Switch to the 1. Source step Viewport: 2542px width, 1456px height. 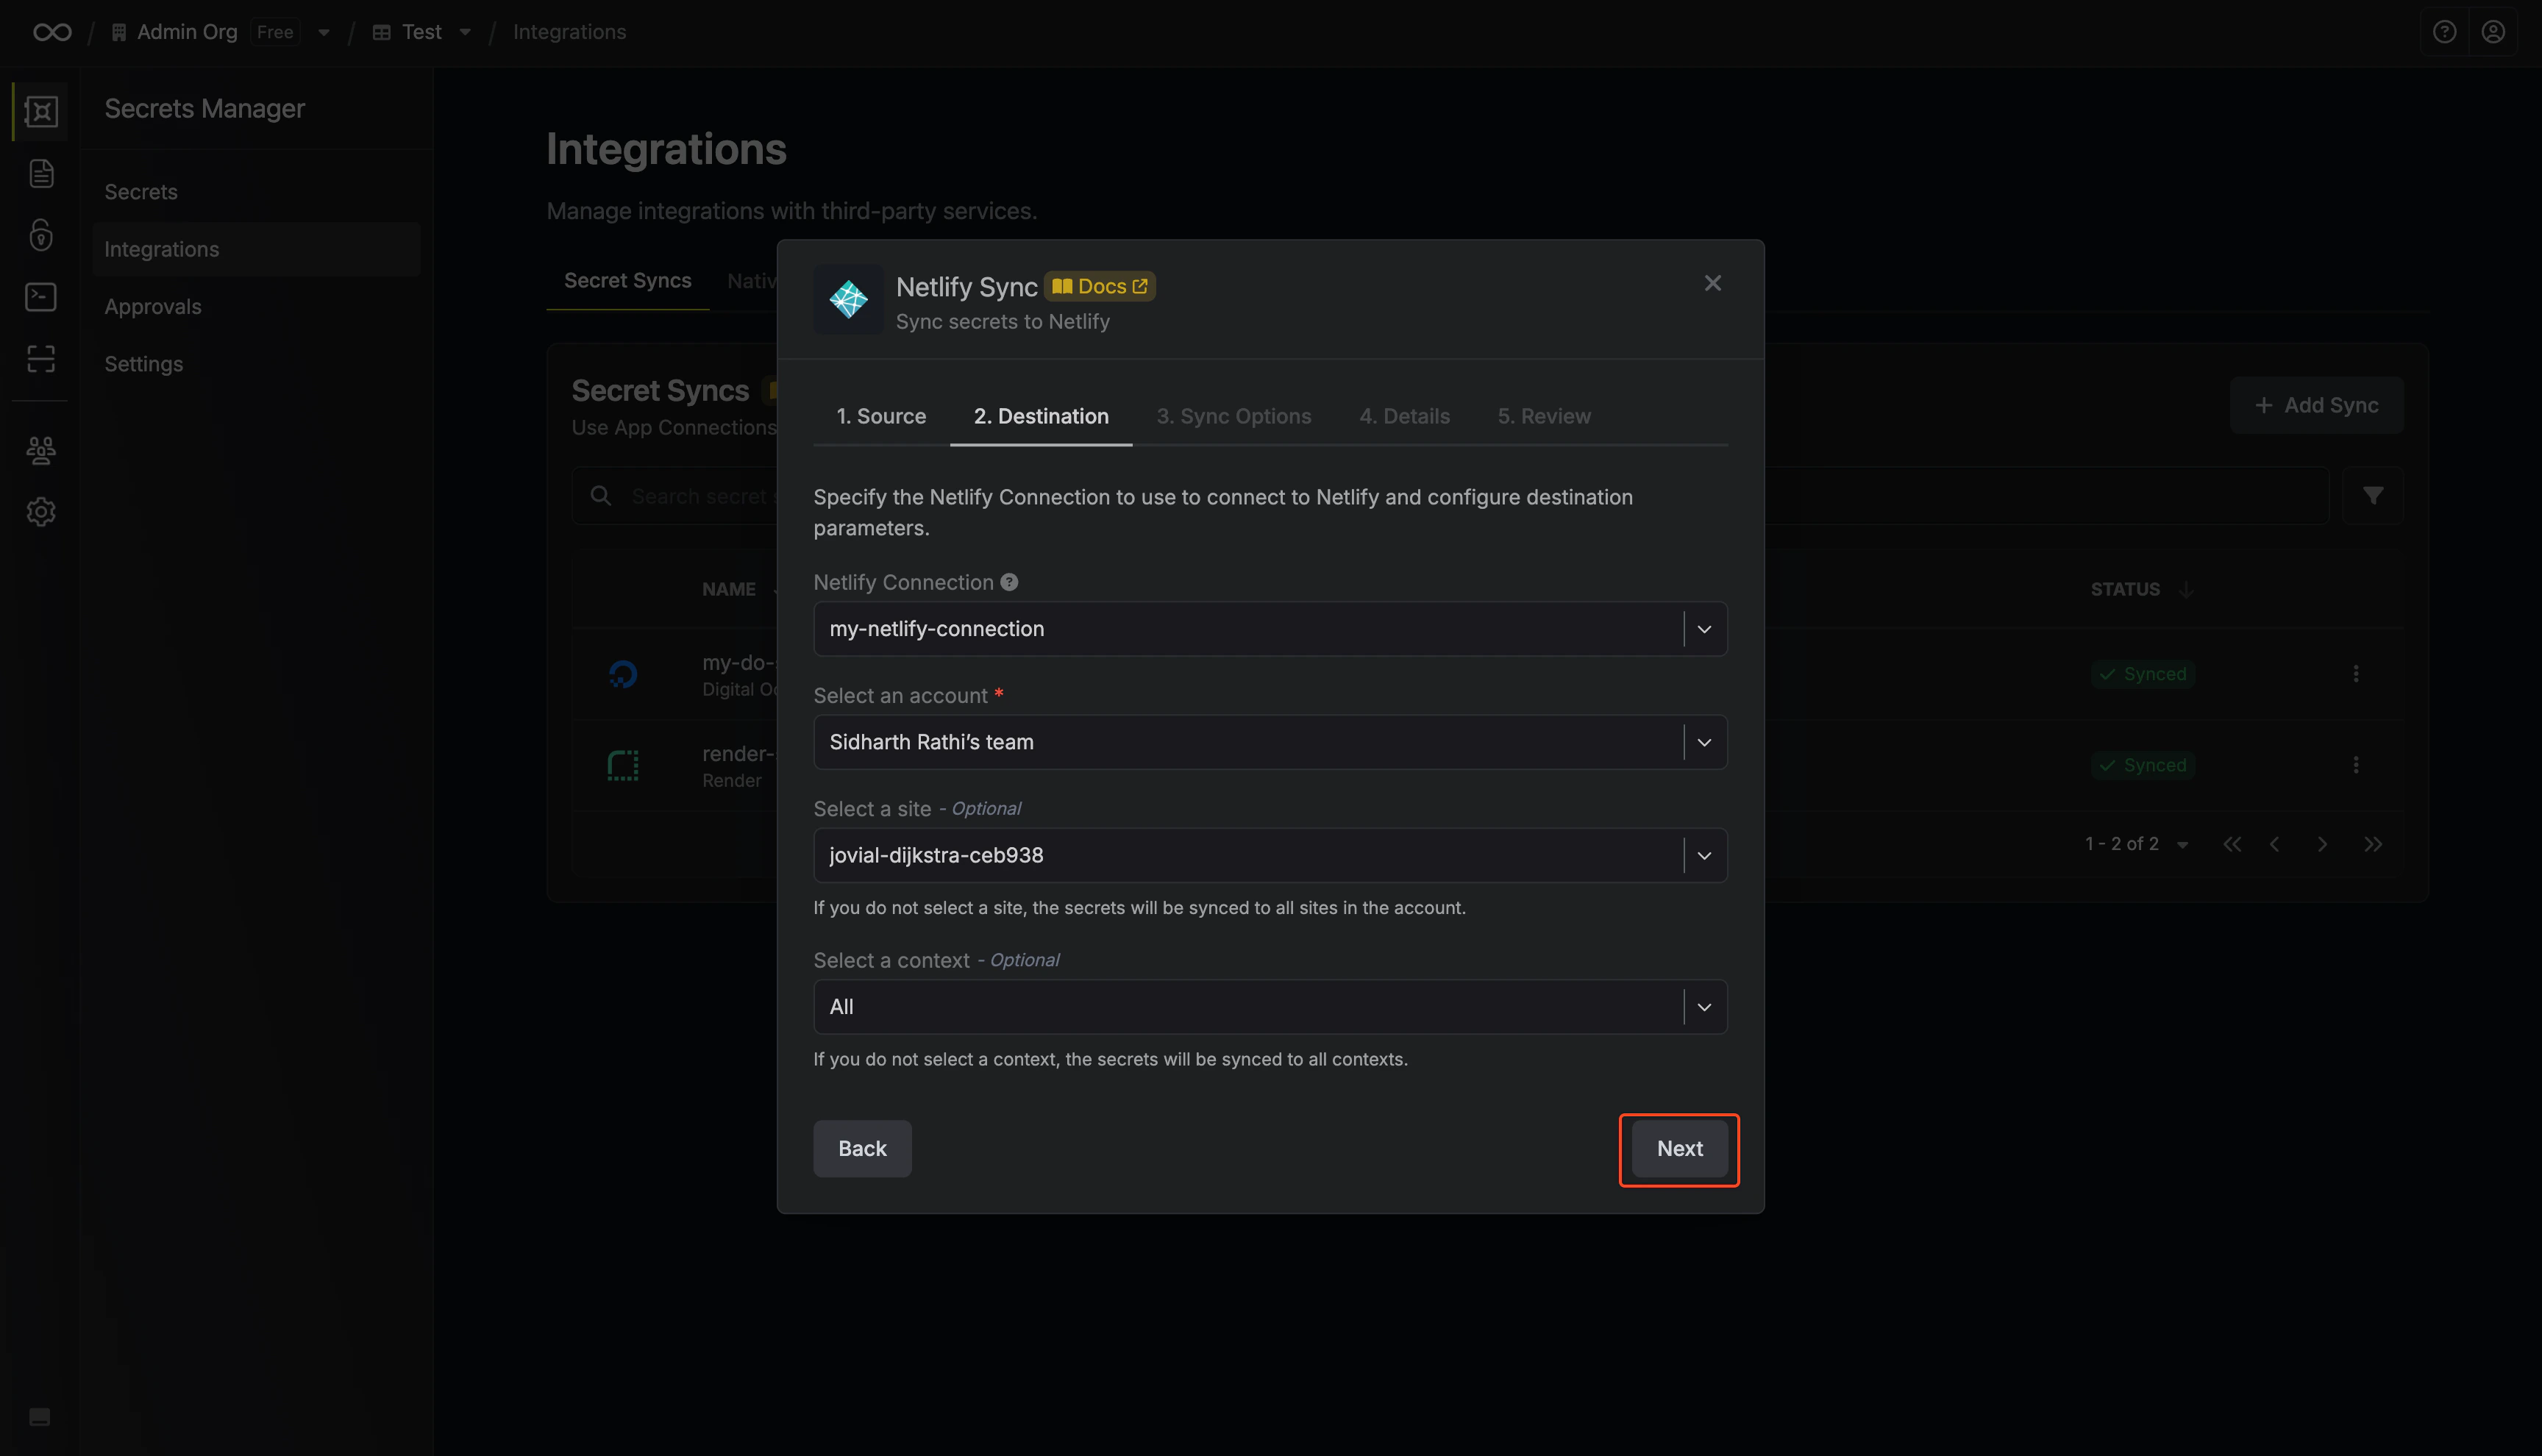(881, 416)
